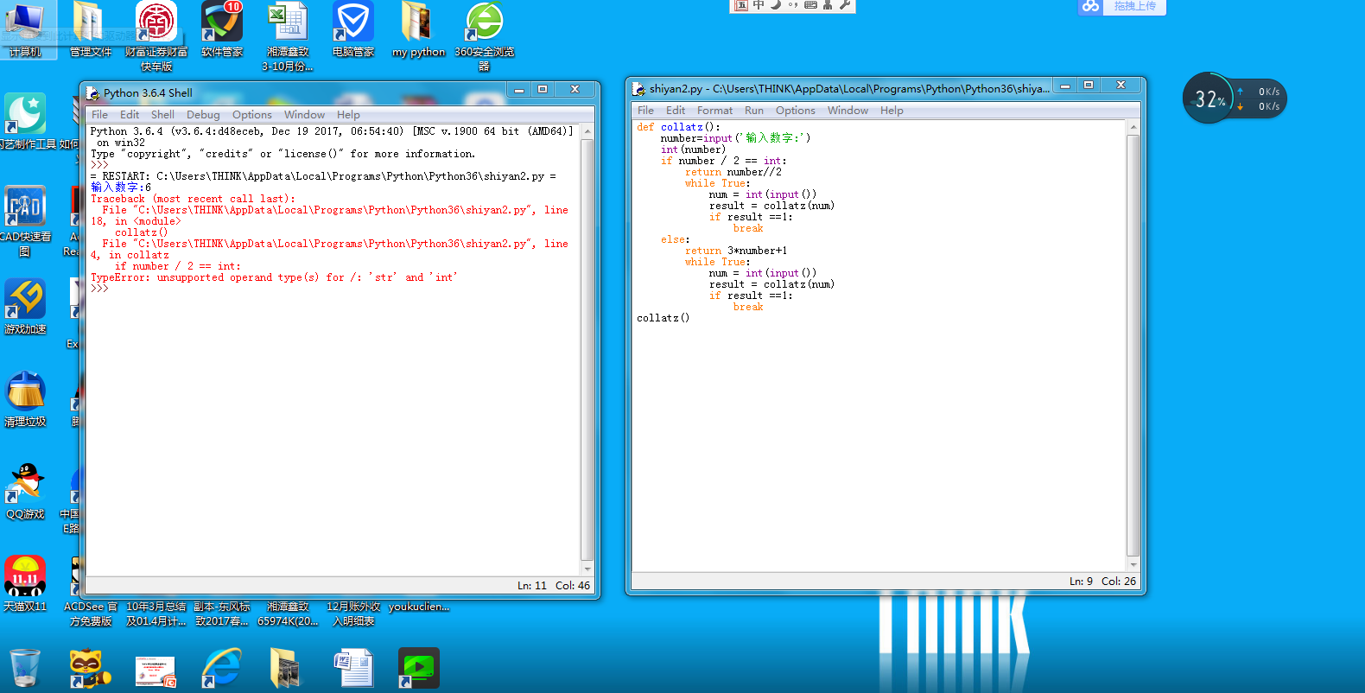The width and height of the screenshot is (1365, 693).
Task: Launch the Internet Explorer shortcut
Action: pyautogui.click(x=222, y=668)
